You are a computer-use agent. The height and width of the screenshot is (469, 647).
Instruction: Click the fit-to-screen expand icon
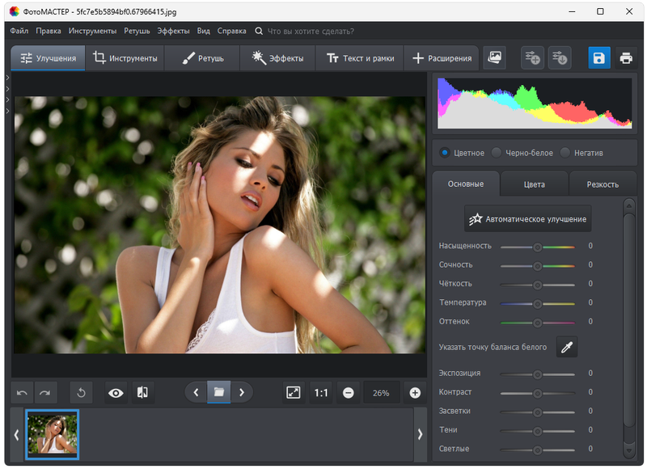294,393
